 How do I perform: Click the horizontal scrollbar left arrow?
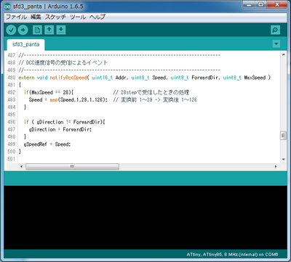(x=21, y=166)
